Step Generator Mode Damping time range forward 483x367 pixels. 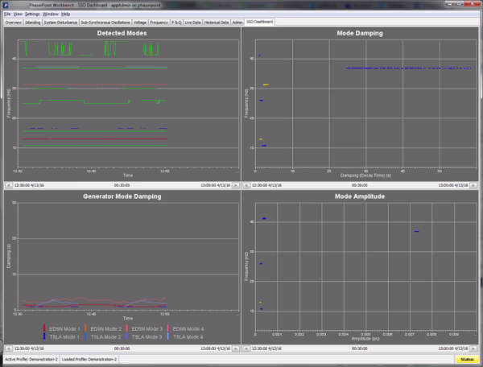point(236,348)
